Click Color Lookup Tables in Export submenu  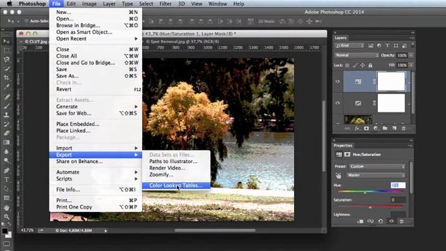point(176,185)
